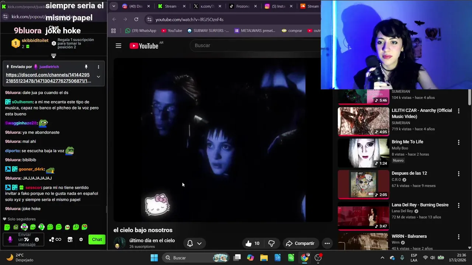Click the YouTube page vertical scrollbar

[469, 97]
